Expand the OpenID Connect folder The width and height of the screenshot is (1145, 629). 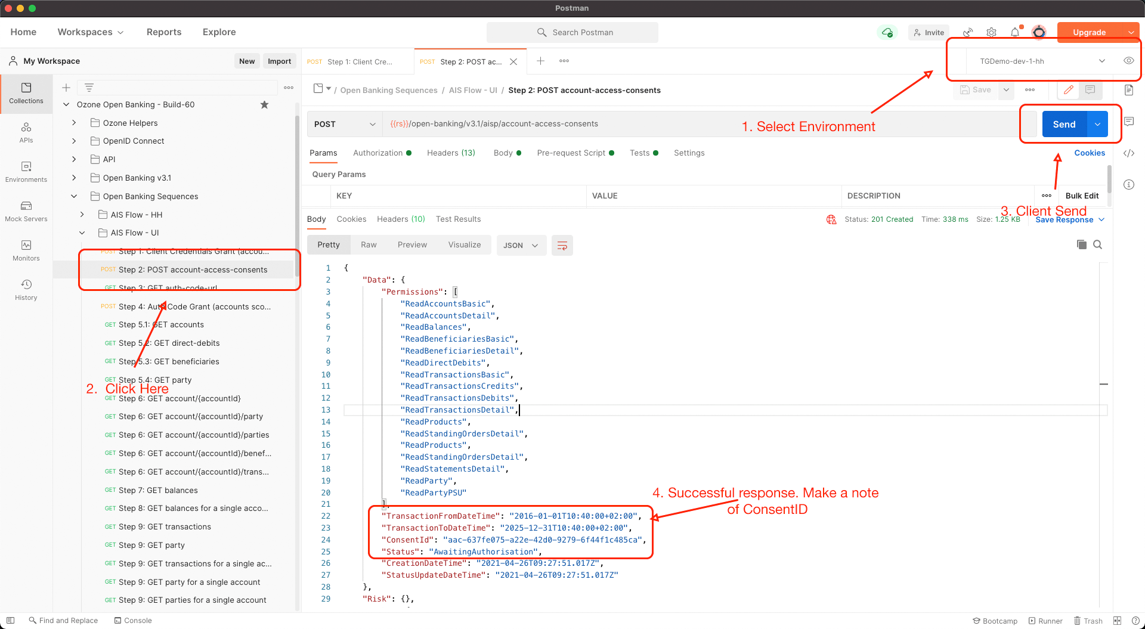[x=74, y=141]
